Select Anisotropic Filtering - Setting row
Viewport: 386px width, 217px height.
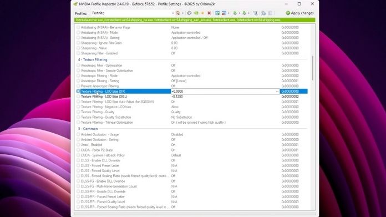192,81
